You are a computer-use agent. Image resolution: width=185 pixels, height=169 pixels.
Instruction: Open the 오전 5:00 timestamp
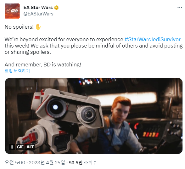[15, 163]
